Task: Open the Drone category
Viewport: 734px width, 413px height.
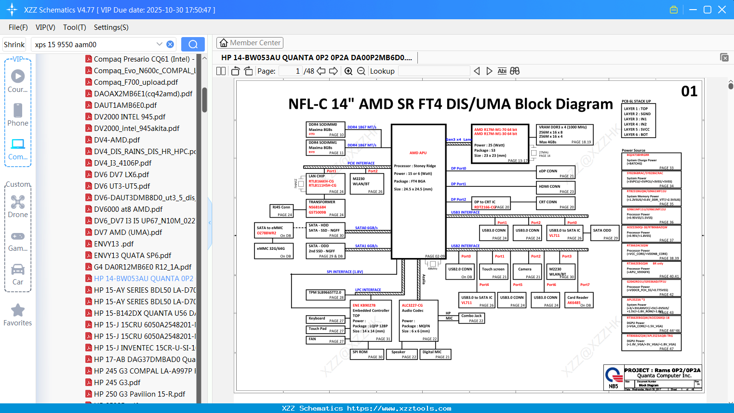Action: 18,206
